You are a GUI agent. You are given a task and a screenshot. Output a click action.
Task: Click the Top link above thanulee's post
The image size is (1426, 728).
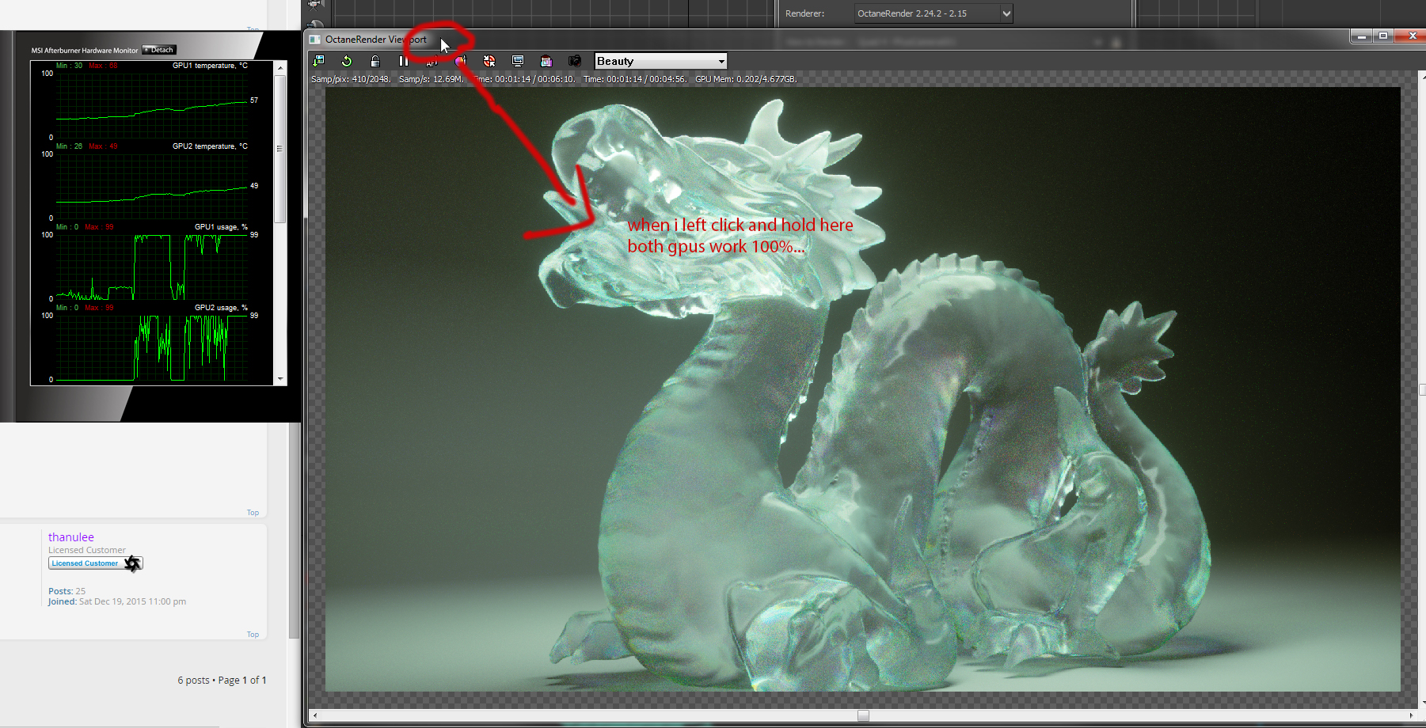[253, 513]
